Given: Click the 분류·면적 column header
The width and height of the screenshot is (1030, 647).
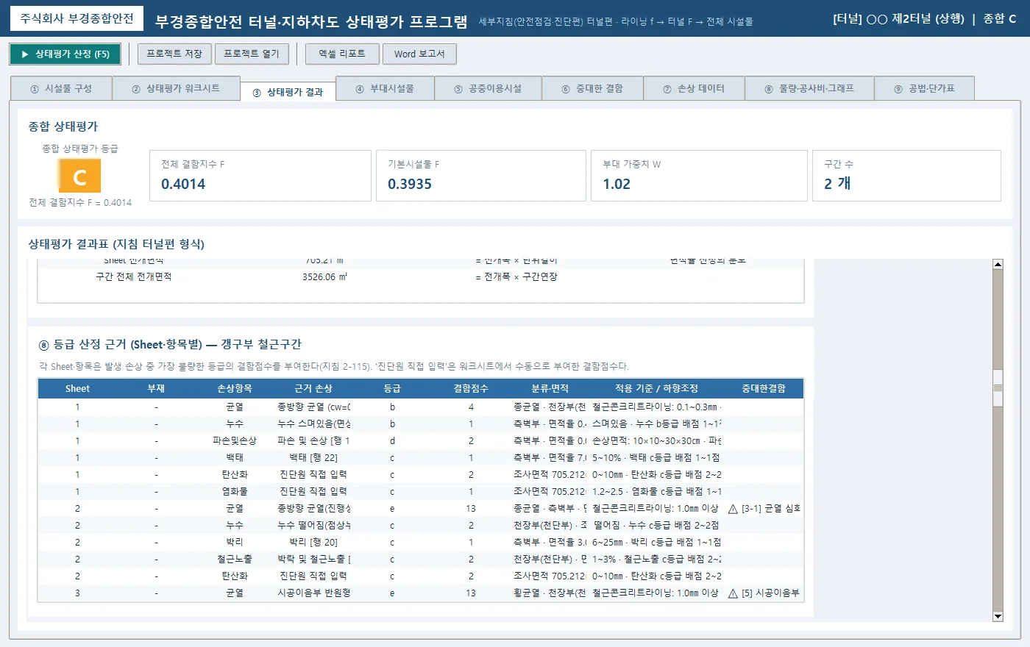Looking at the screenshot, I should pos(550,388).
